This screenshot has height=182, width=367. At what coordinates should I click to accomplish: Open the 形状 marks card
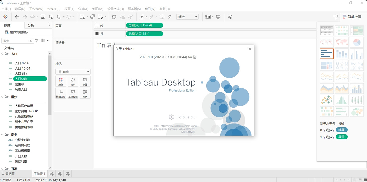click(x=85, y=93)
